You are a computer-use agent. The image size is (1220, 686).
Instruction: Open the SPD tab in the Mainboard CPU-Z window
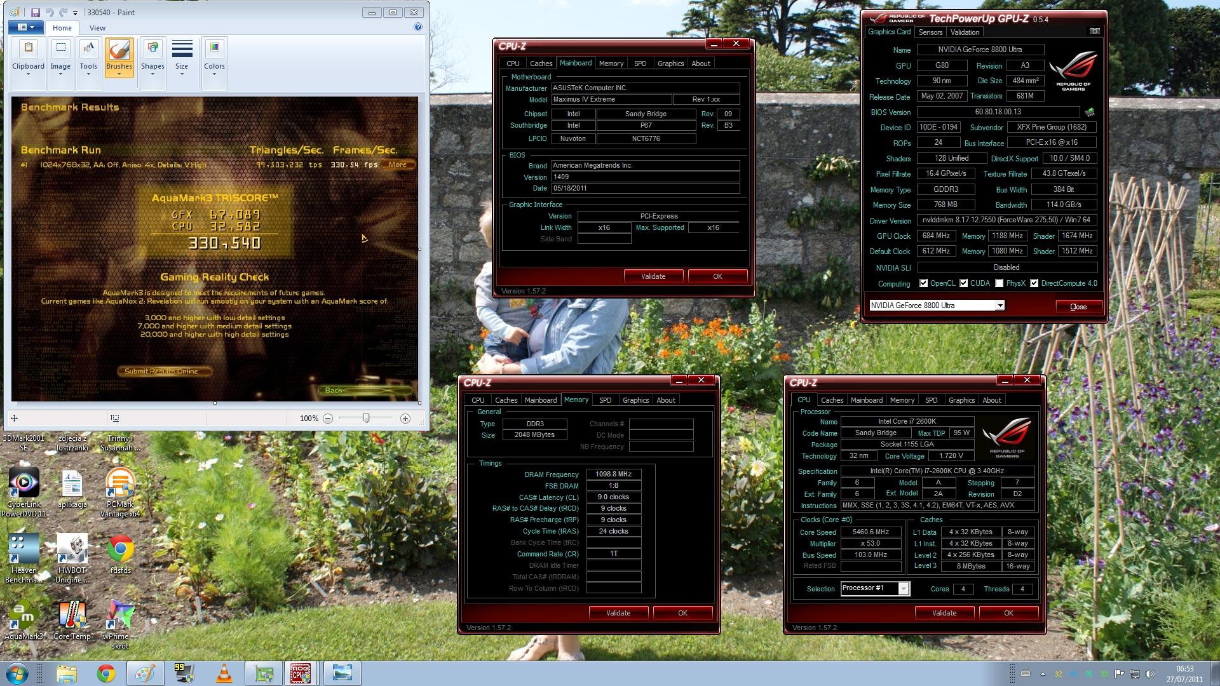(x=640, y=64)
